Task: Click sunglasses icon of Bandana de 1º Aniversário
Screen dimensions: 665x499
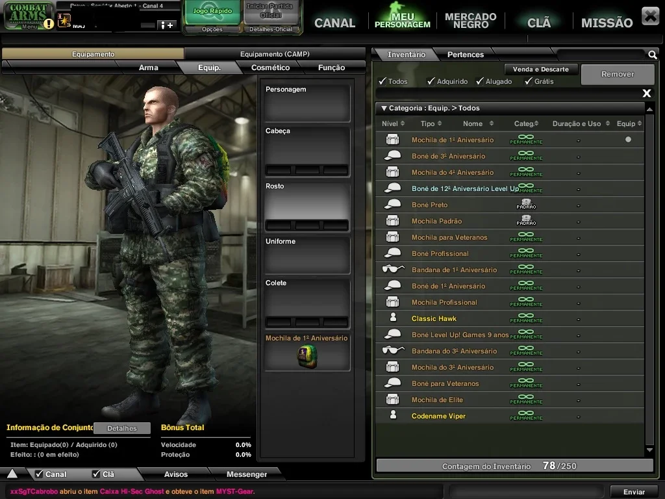Action: [393, 270]
